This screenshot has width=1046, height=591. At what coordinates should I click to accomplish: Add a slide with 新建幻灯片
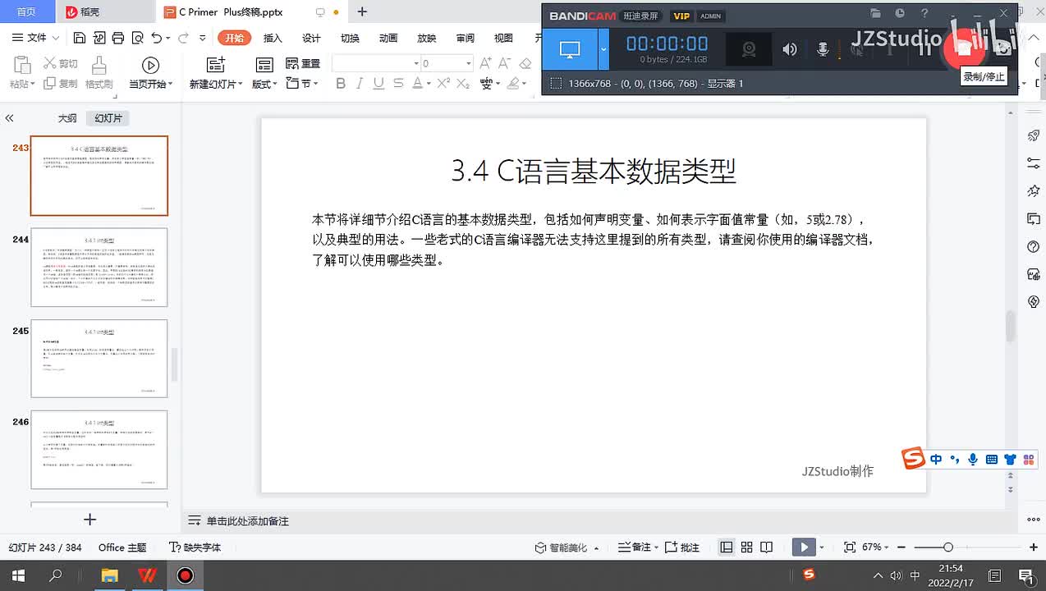pyautogui.click(x=215, y=72)
